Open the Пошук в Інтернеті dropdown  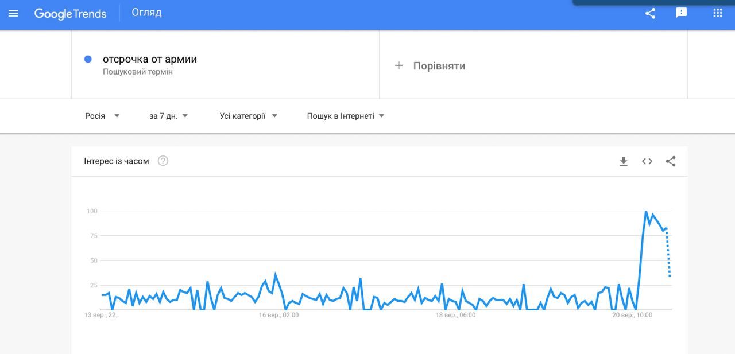345,116
